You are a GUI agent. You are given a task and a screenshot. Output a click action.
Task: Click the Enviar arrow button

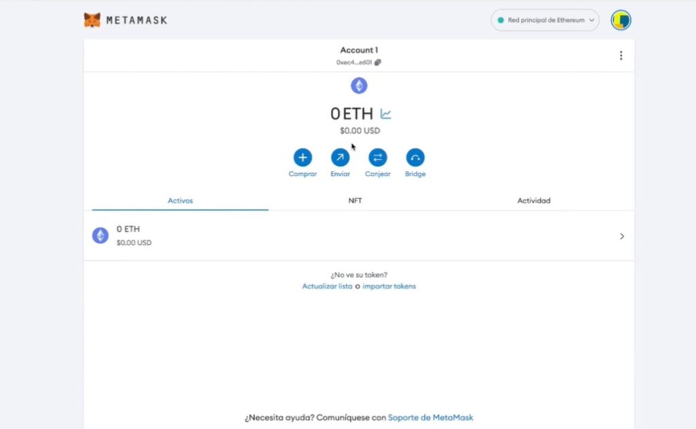[x=340, y=157]
